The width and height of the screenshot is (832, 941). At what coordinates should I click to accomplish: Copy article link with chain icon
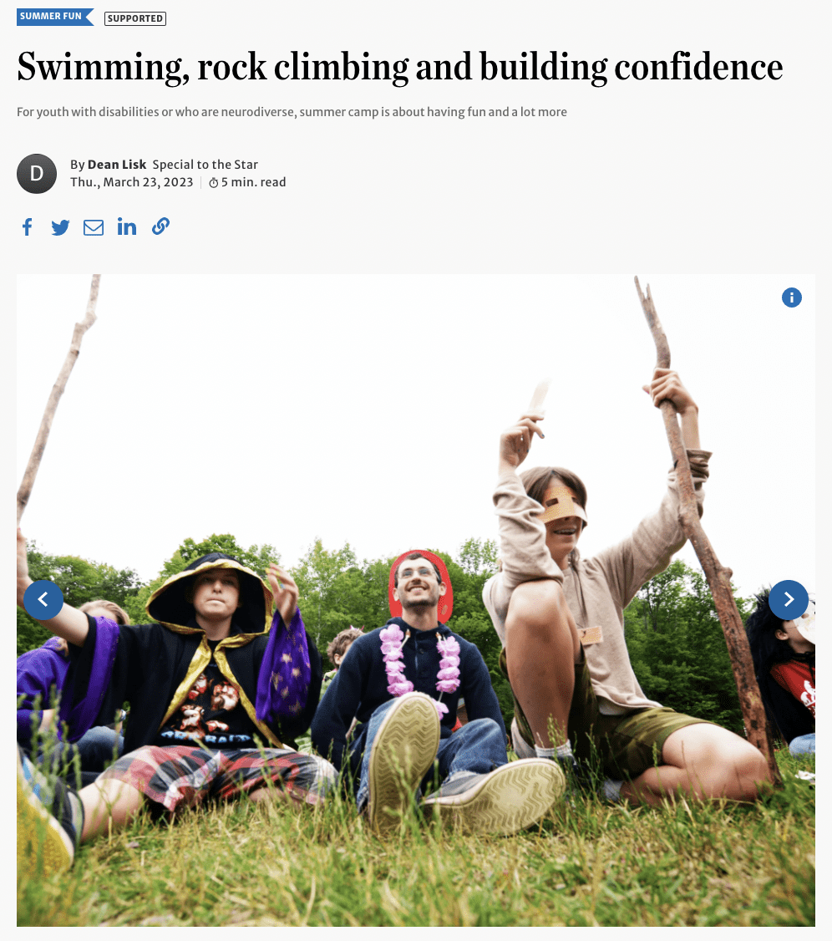tap(160, 226)
